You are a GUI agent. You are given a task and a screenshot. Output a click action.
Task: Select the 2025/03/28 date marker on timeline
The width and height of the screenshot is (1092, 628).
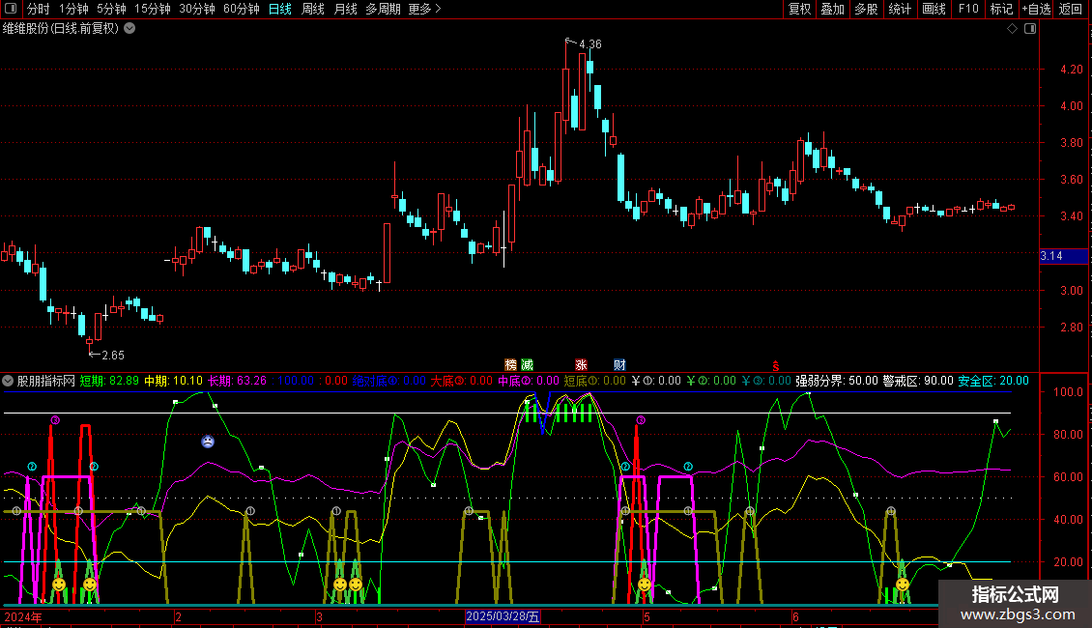point(503,615)
